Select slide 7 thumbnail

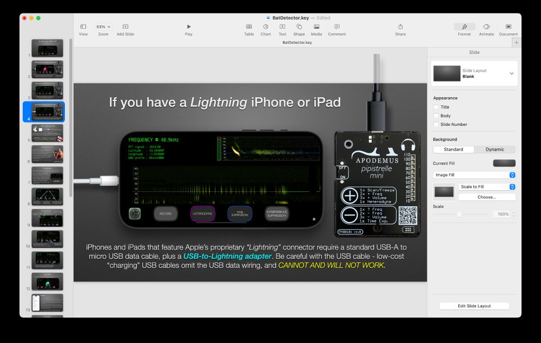[x=47, y=176]
